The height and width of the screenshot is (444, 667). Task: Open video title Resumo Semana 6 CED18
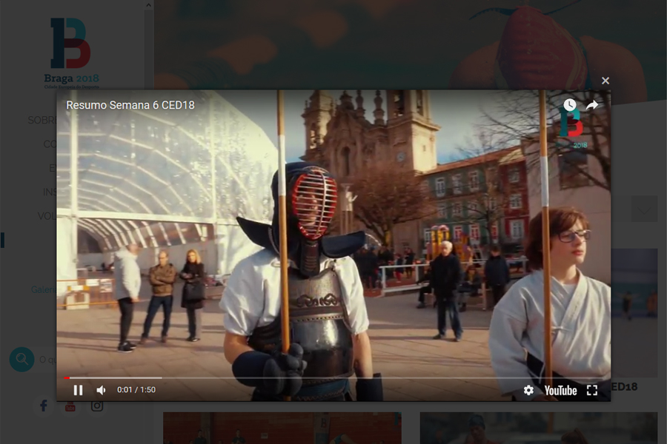130,105
